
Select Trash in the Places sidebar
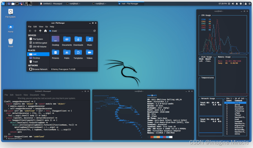point(38,62)
